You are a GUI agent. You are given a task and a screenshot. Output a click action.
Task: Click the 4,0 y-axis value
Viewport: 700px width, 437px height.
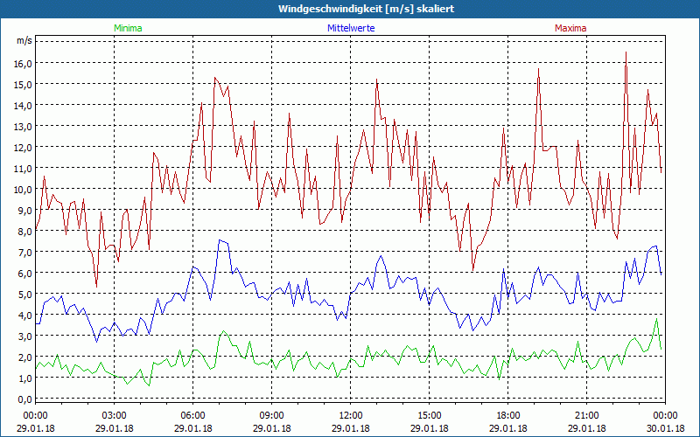coord(24,315)
